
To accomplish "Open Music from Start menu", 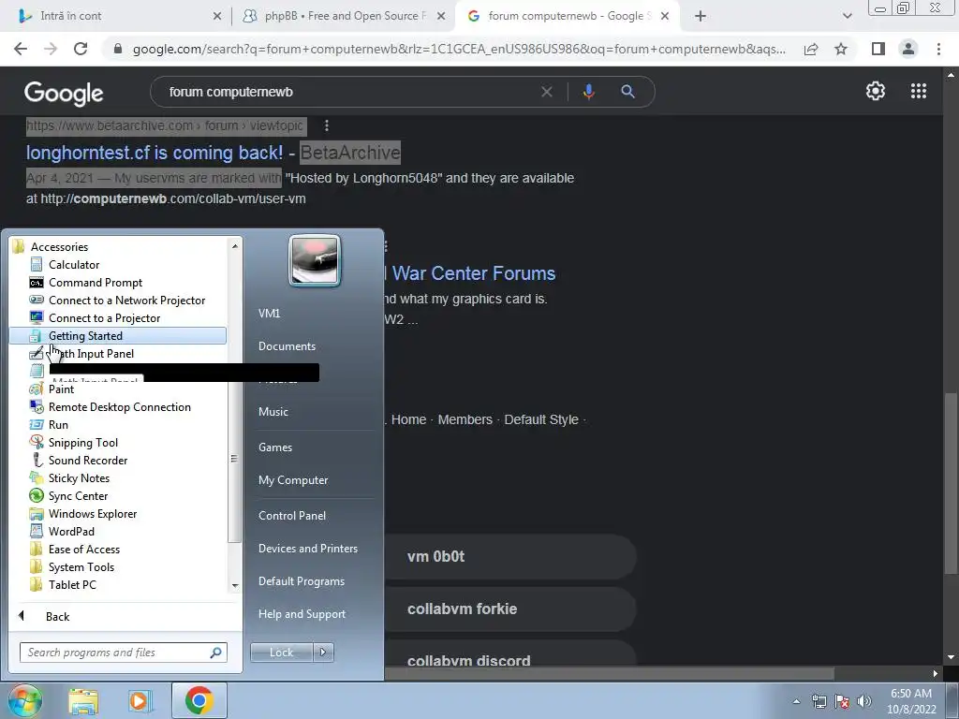I will [273, 412].
